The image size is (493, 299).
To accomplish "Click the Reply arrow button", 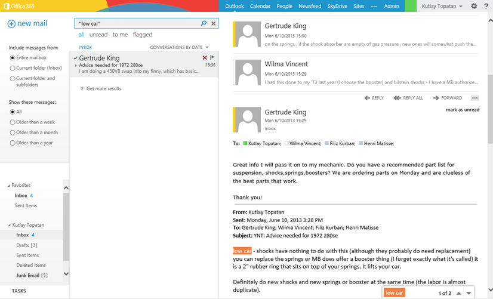I will coord(374,98).
